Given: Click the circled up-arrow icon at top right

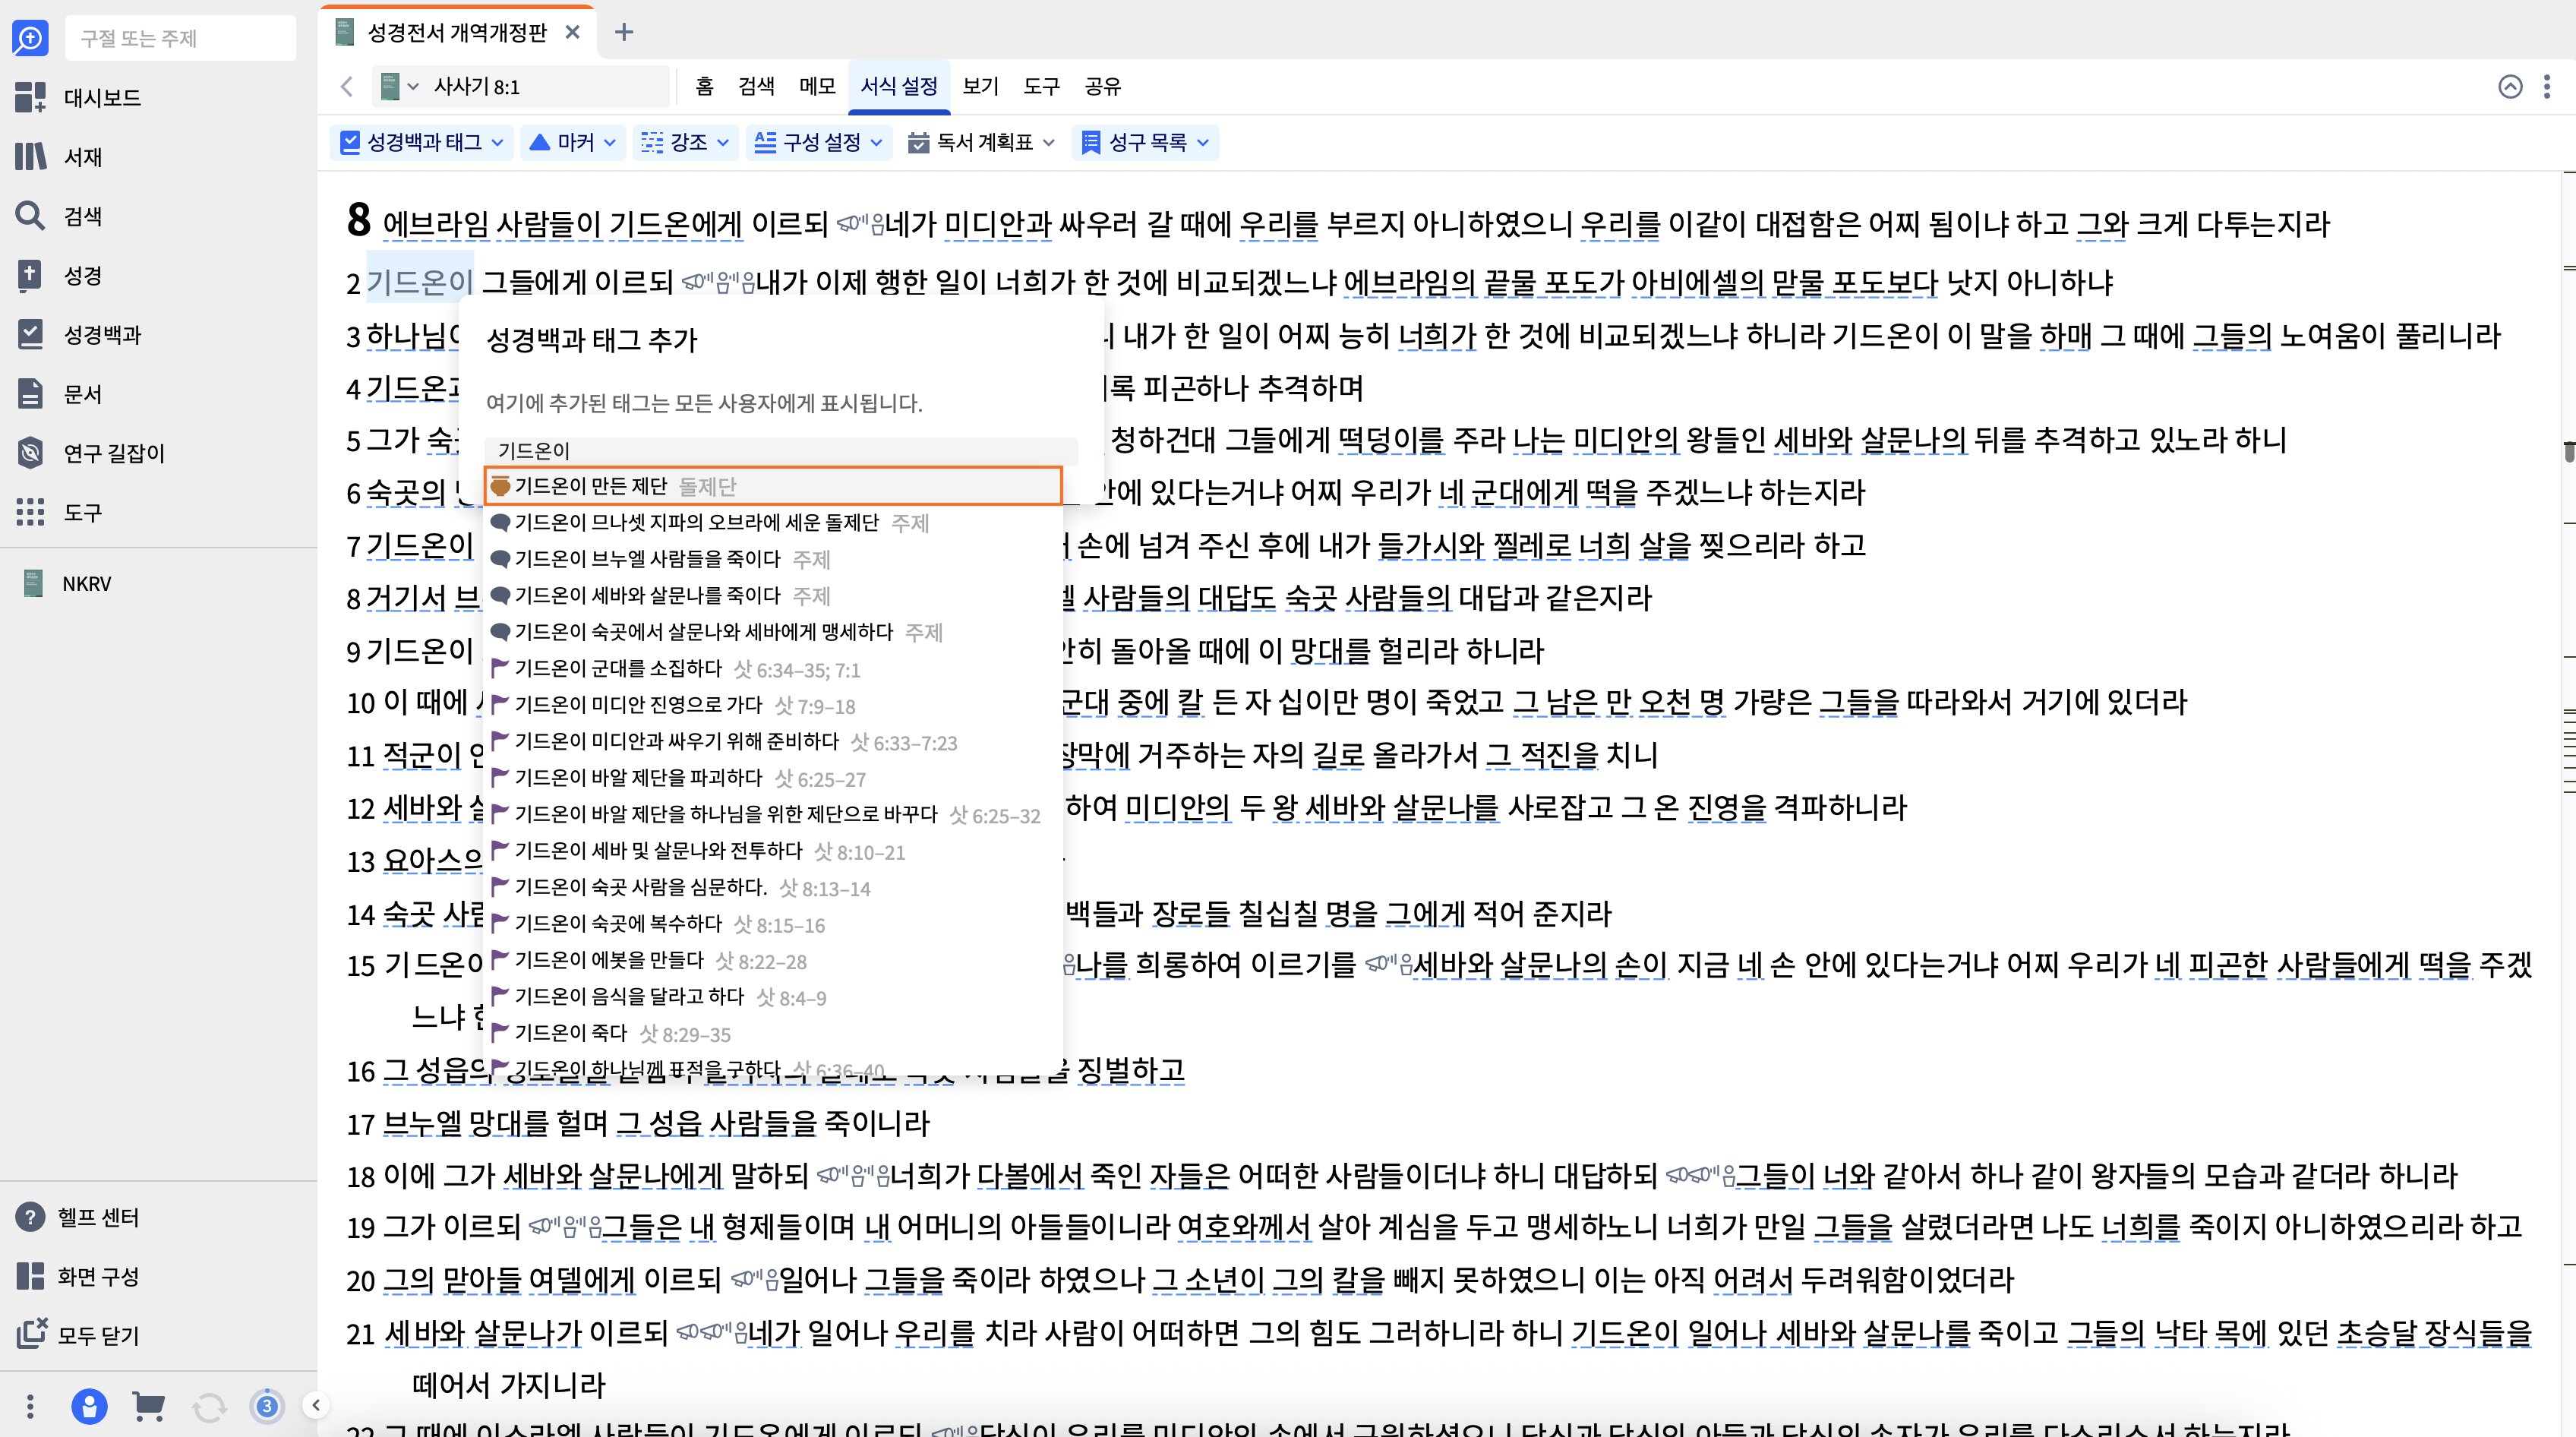Looking at the screenshot, I should click(x=2510, y=86).
